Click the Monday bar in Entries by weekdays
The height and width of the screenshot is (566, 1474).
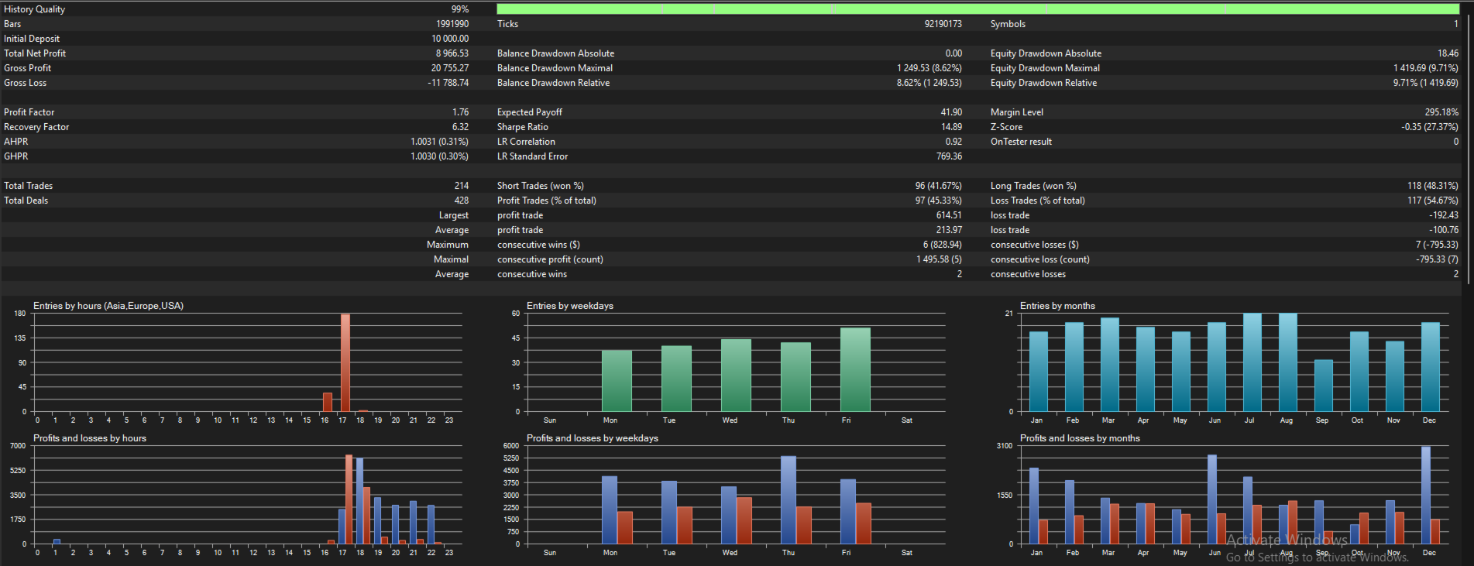(x=617, y=381)
